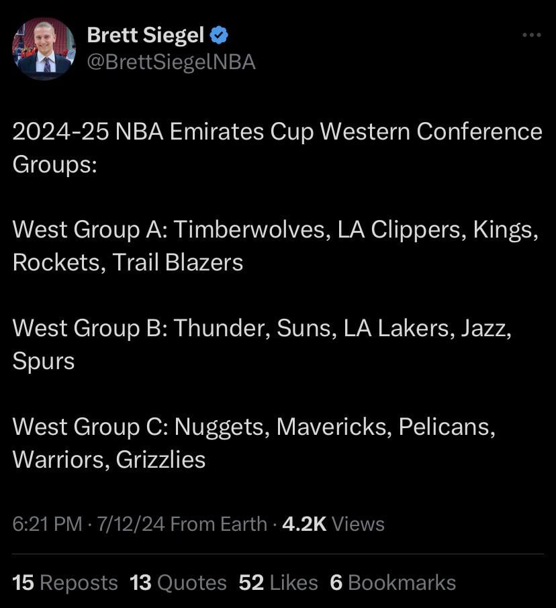The image size is (556, 608).
Task: Open the @BrettSiegelNBA handle link
Action: coord(171,62)
